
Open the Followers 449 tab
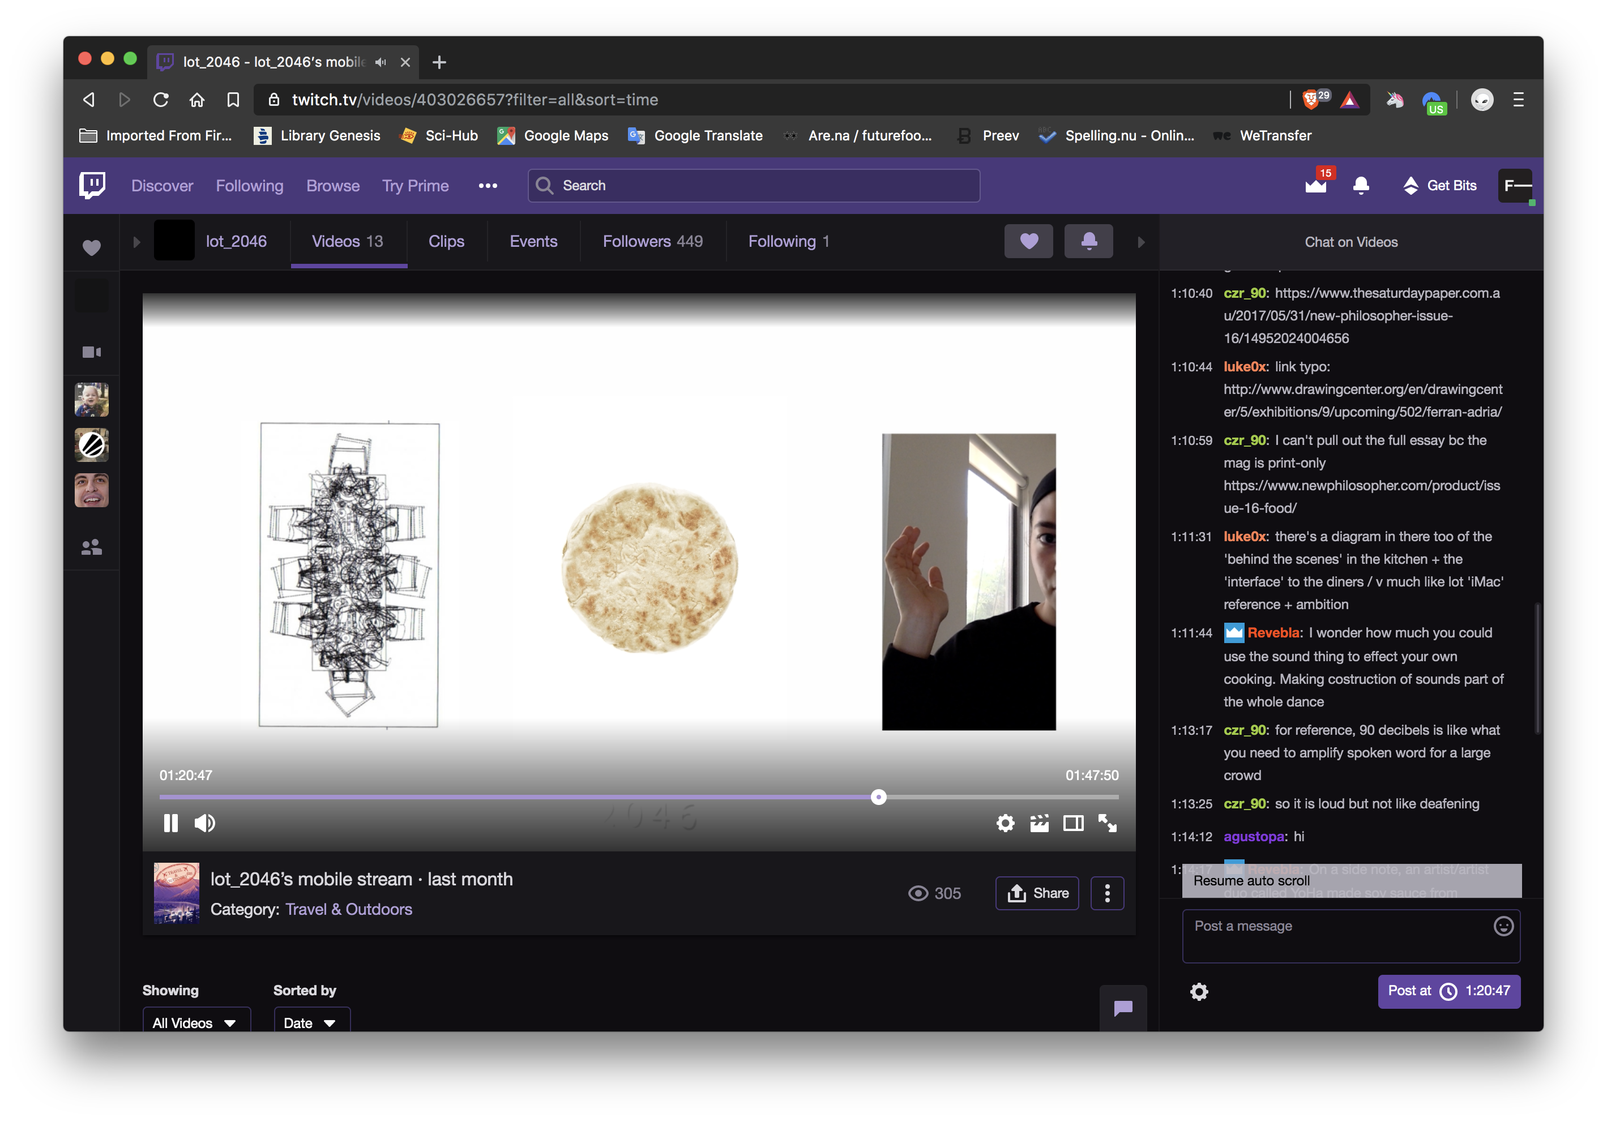click(x=652, y=242)
